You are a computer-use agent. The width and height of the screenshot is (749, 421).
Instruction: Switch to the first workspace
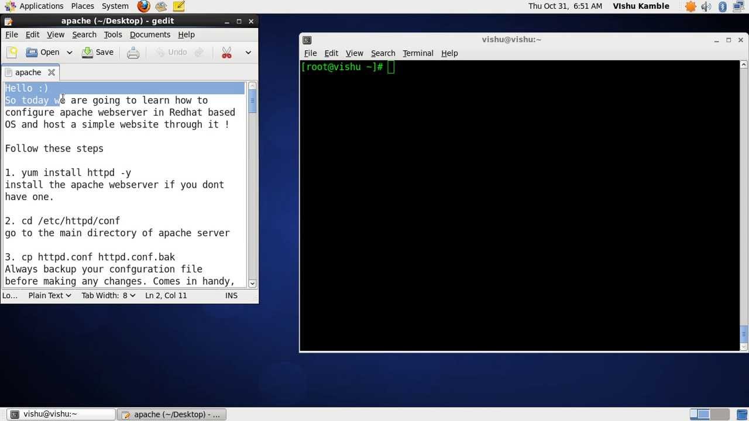tap(700, 414)
